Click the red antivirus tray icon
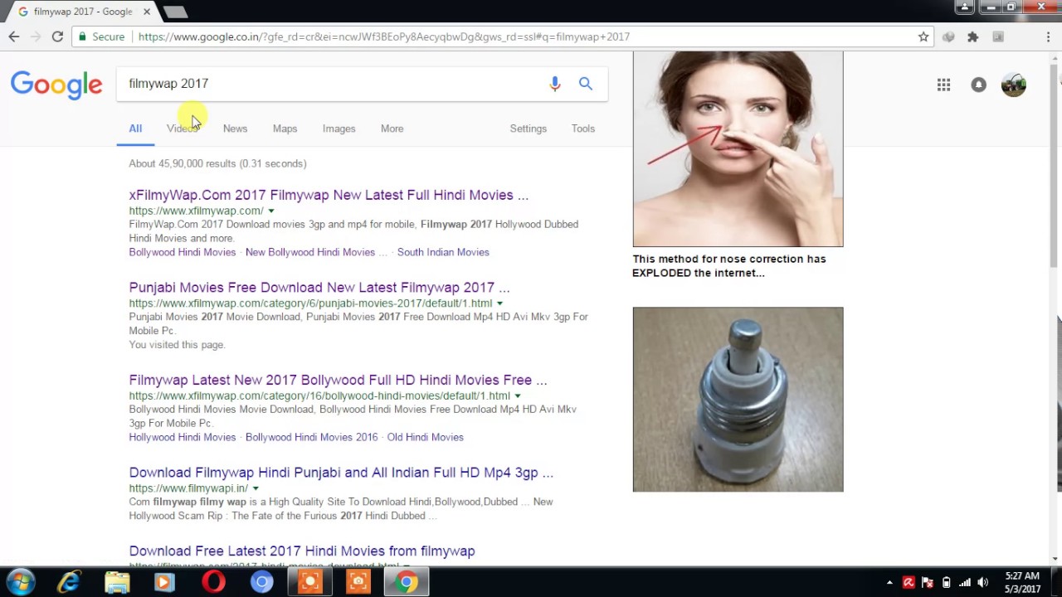Viewport: 1062px width, 597px height. 909,582
